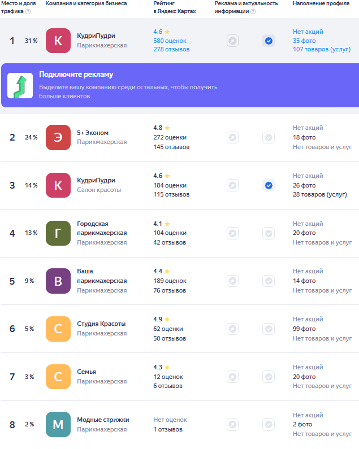This screenshot has width=359, height=449.
Task: Click the ad status icon in the Ваша парикмахерская row
Action: (x=232, y=281)
